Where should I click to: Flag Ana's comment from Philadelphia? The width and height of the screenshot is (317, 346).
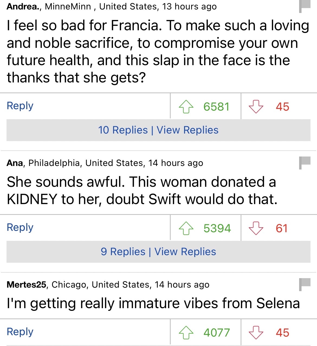(x=305, y=163)
